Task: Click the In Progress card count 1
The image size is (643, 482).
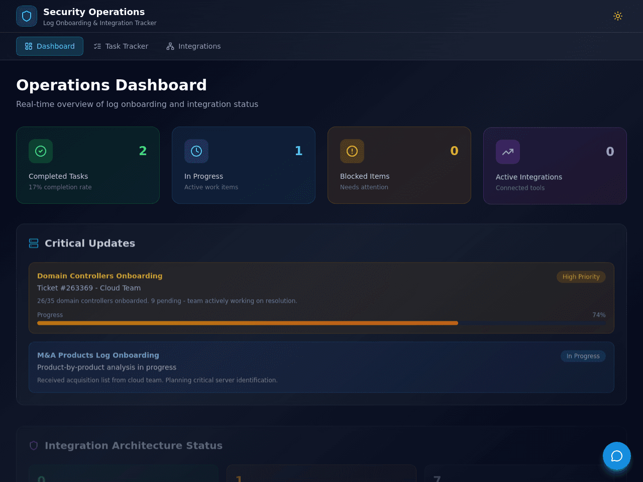Action: point(299,151)
